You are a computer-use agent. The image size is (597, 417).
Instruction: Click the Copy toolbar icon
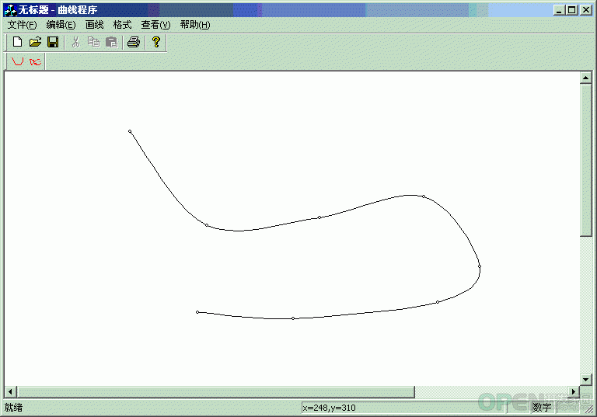tap(93, 42)
